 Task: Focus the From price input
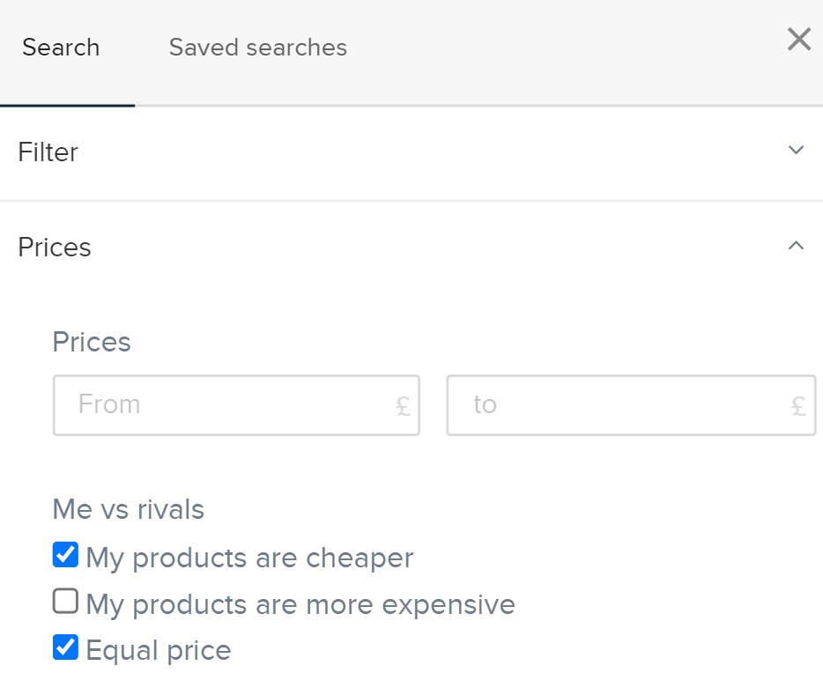220,405
